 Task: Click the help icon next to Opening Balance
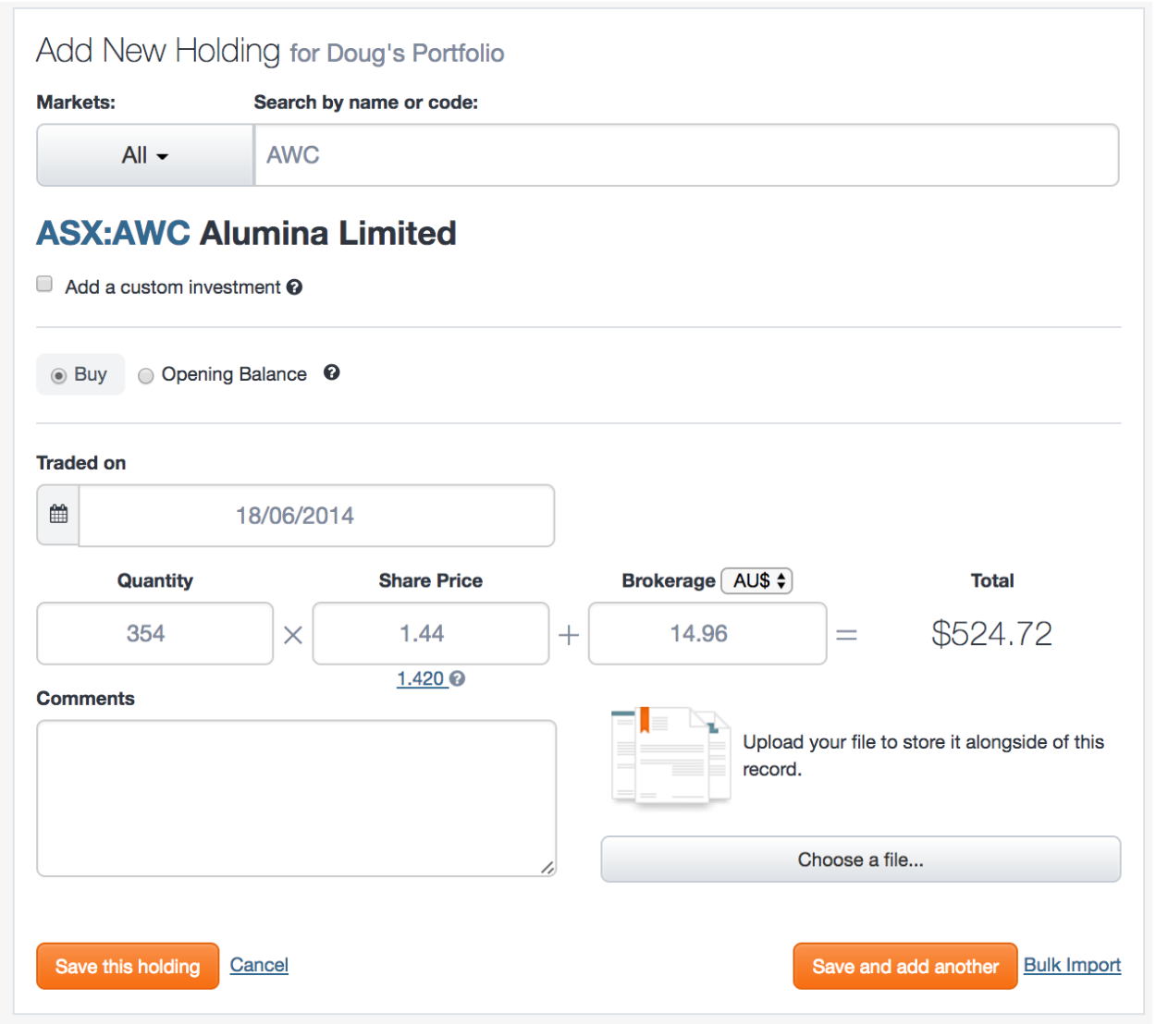tap(332, 372)
